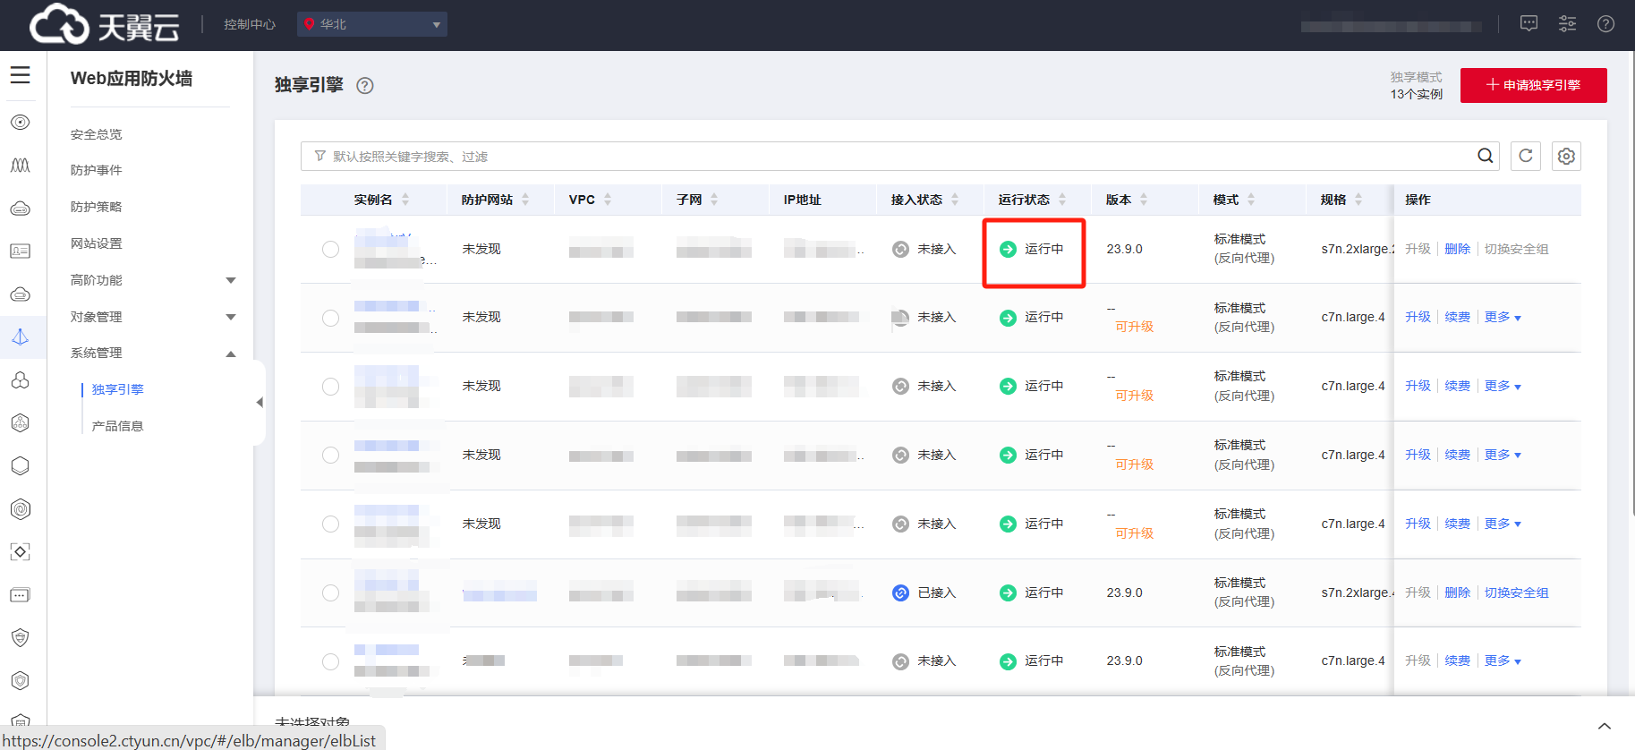1635x750 pixels.
Task: Click the top-right help circle icon
Action: coord(1605,24)
